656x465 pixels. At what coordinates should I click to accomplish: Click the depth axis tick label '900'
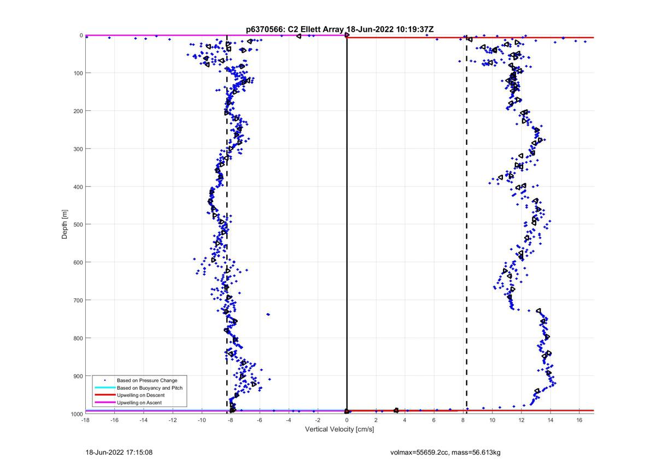pos(78,376)
